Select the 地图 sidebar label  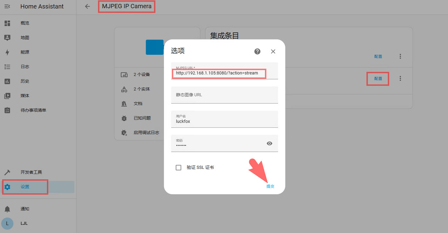click(x=25, y=38)
